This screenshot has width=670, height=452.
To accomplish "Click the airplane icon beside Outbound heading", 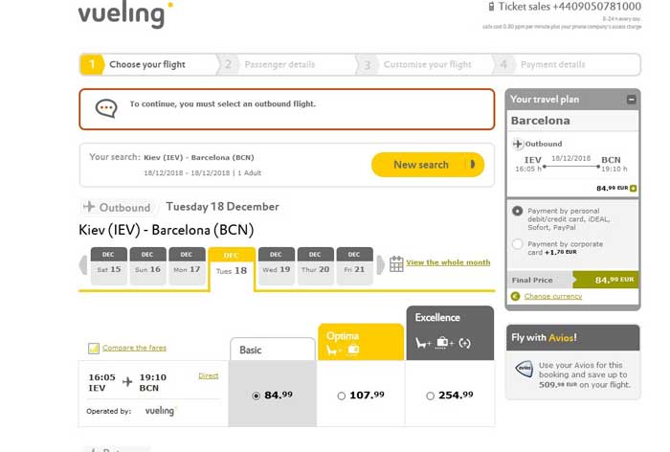I will pos(89,207).
